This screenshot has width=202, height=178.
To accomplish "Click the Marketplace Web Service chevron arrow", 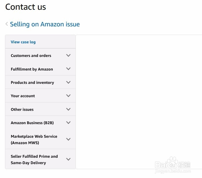I will 68,139.
